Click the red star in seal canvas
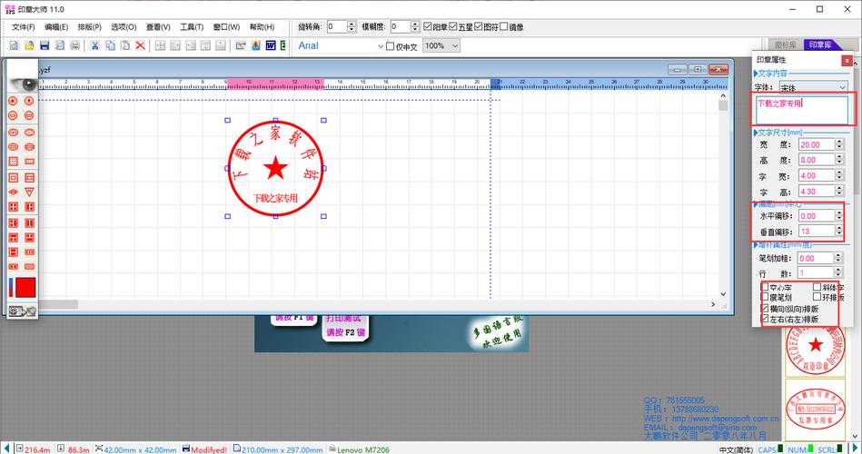Viewport: 862px width, 454px height. (275, 168)
